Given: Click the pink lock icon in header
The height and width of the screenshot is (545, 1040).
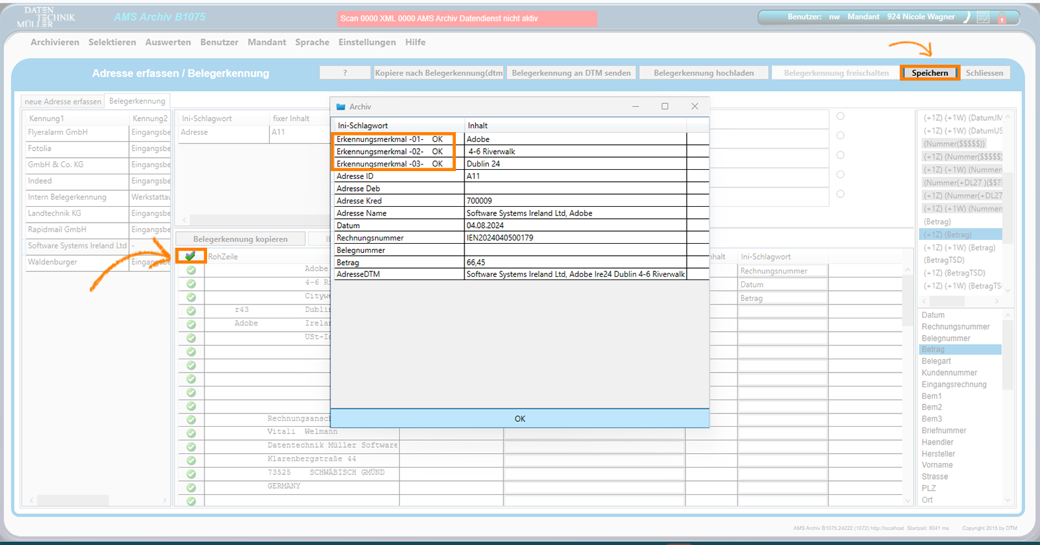Looking at the screenshot, I should 1002,18.
